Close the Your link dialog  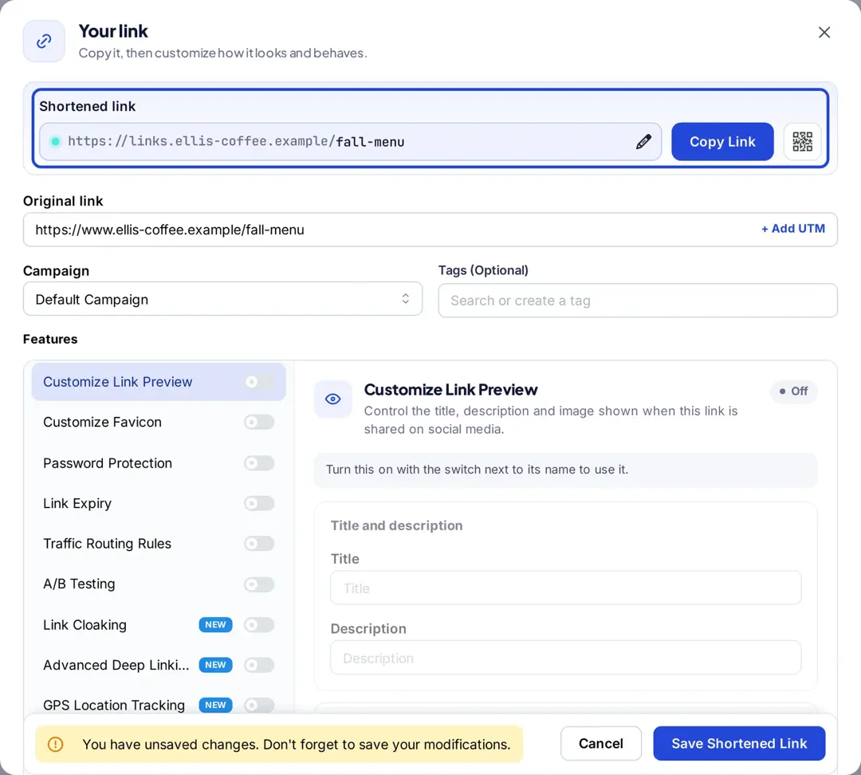point(824,33)
